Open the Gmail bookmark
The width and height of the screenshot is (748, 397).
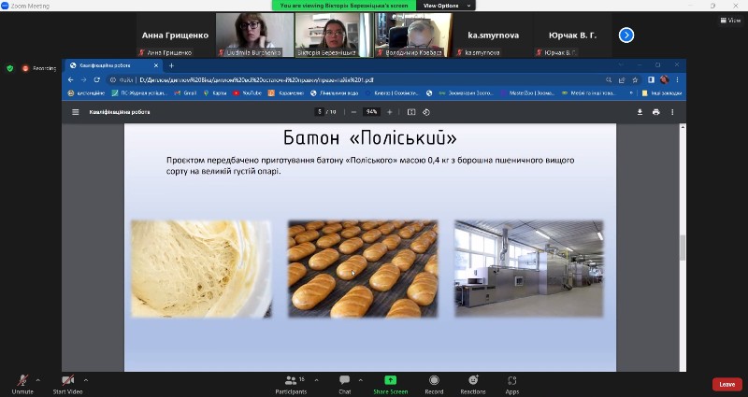[x=185, y=93]
